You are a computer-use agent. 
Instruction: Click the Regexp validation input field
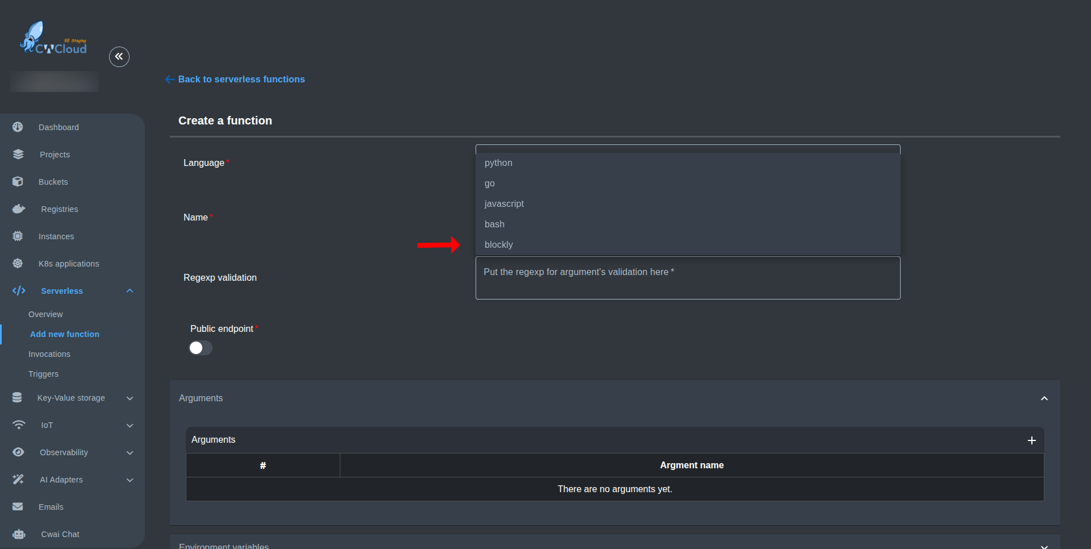coord(688,278)
